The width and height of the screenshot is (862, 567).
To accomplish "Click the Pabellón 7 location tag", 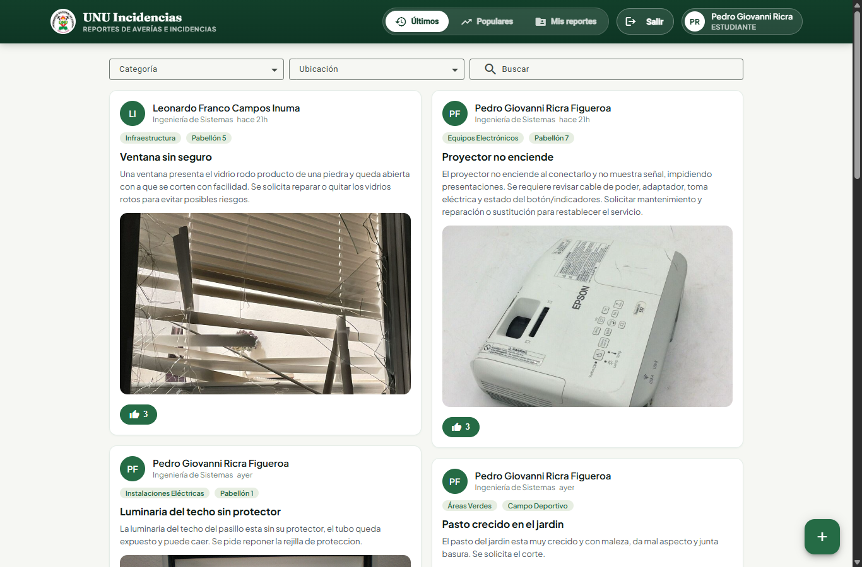I will (x=552, y=138).
